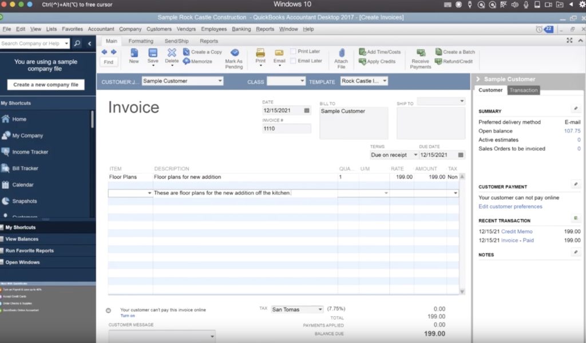The width and height of the screenshot is (586, 343).
Task: Open the Credit Memo recent transaction
Action: (x=517, y=231)
